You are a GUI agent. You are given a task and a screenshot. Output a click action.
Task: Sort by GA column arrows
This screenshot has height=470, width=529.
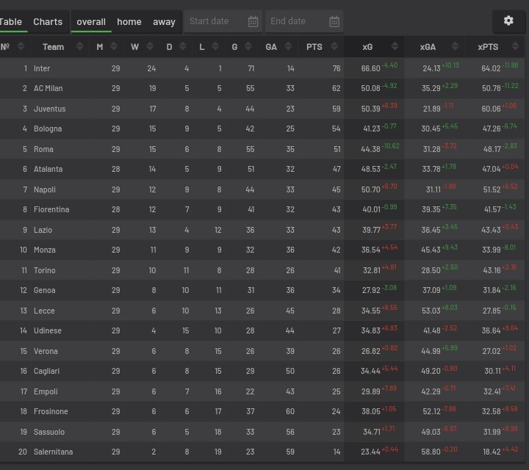[288, 46]
